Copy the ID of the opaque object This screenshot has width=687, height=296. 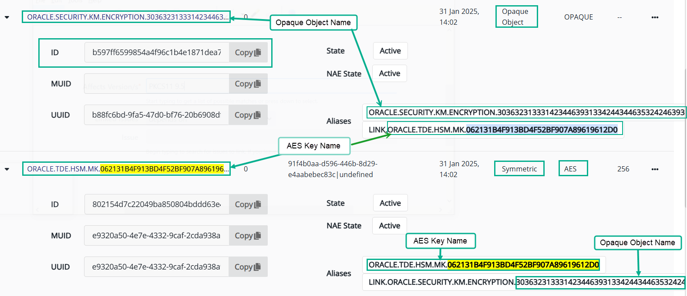pyautogui.click(x=248, y=53)
